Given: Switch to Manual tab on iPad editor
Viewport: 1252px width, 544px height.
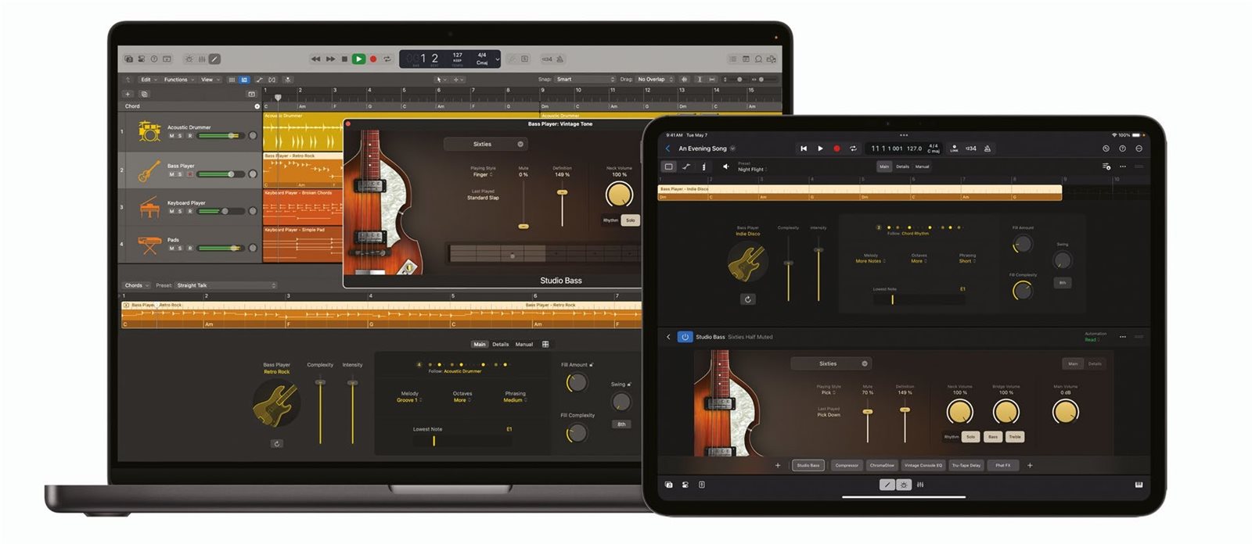Looking at the screenshot, I should point(923,166).
